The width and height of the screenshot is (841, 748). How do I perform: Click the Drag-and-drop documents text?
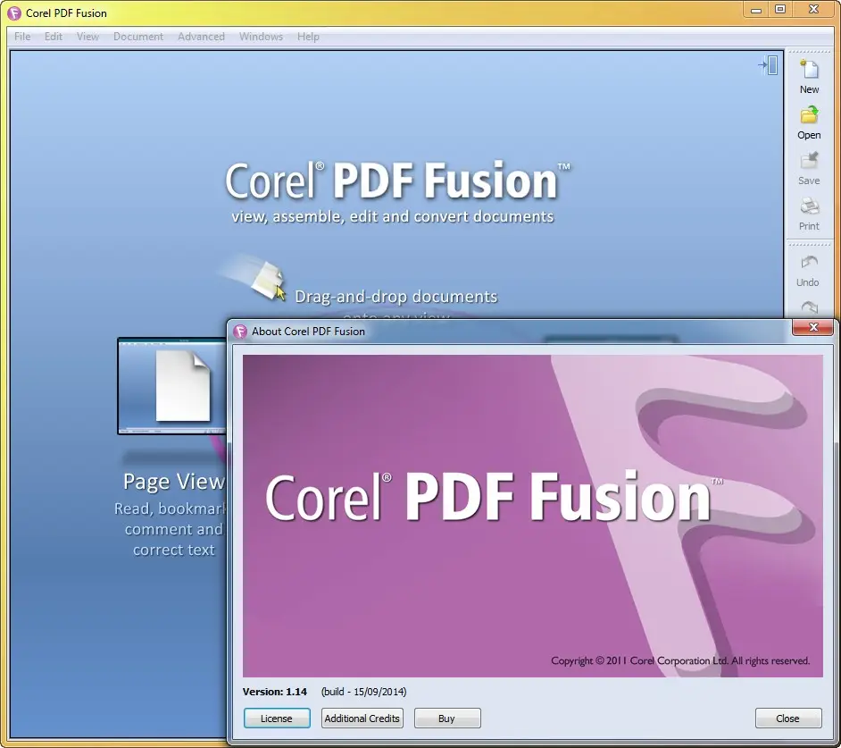tap(396, 297)
